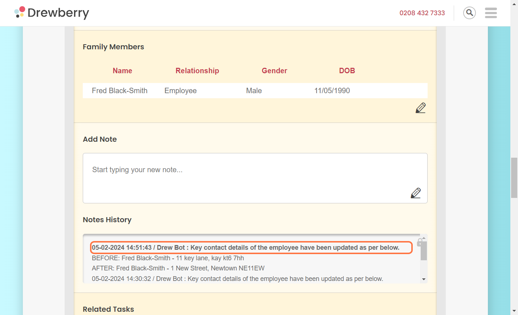Edit family members pencil icon

point(420,108)
